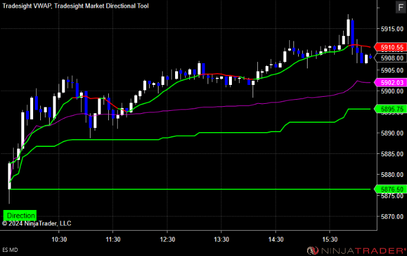Viewport: 407px width, 256px height.
Task: Click the 5915.00 price axis label
Action: click(392, 29)
